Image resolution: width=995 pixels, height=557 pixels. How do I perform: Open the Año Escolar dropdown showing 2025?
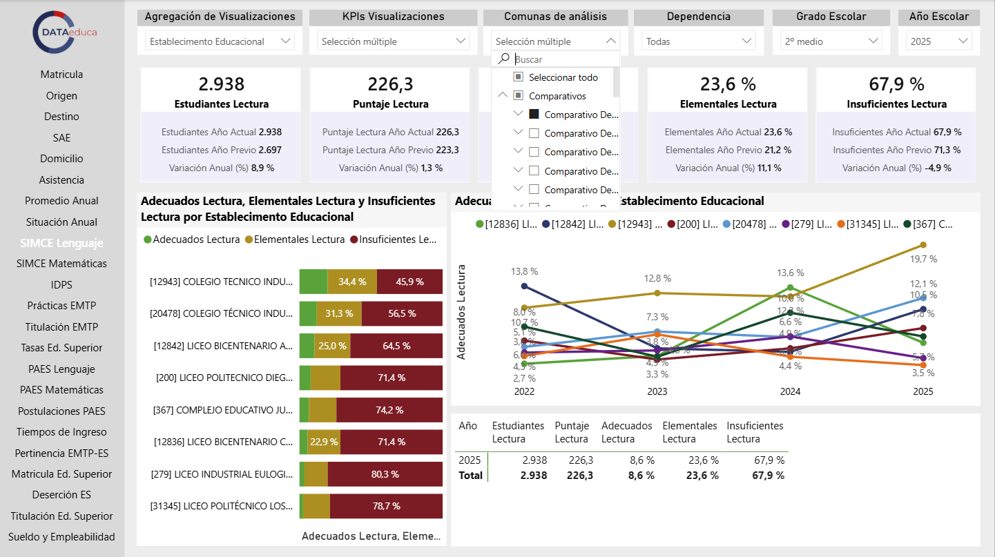(x=939, y=41)
